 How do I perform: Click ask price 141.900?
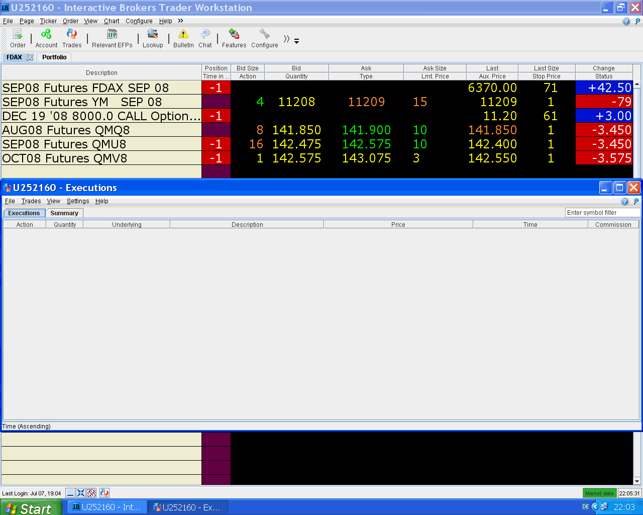pos(366,130)
